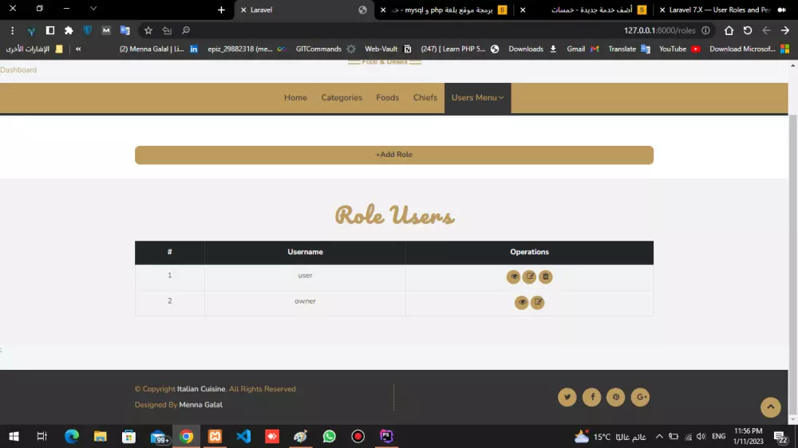The image size is (798, 448).
Task: View details of the owner role
Action: [x=522, y=303]
